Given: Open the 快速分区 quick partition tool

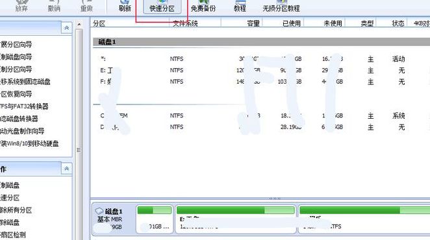Looking at the screenshot, I should [162, 6].
